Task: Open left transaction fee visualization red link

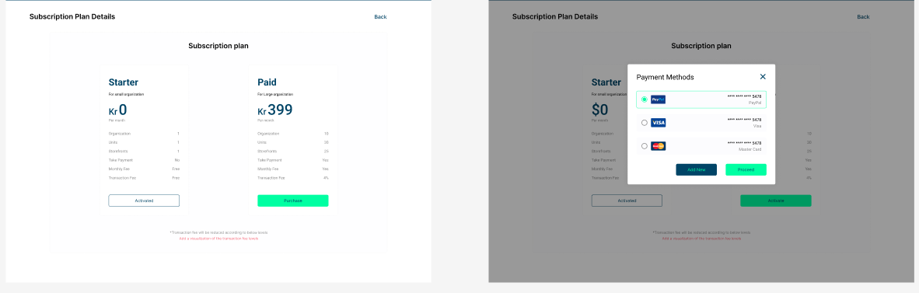Action: pos(218,239)
